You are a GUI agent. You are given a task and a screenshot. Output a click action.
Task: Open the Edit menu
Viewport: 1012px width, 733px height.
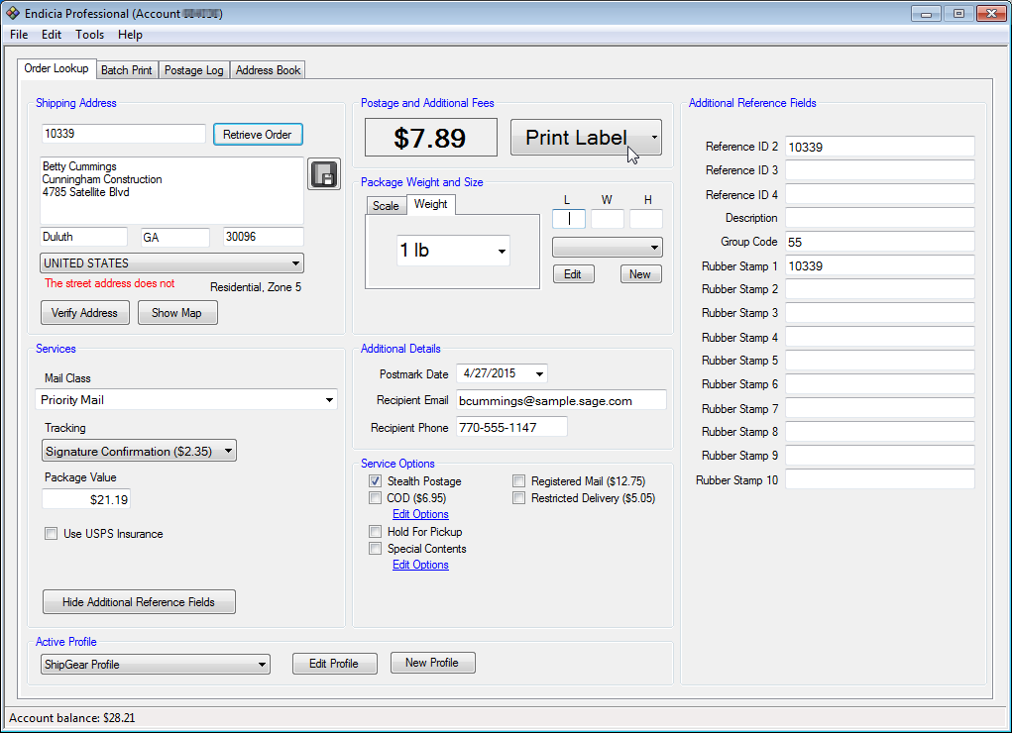[x=52, y=35]
